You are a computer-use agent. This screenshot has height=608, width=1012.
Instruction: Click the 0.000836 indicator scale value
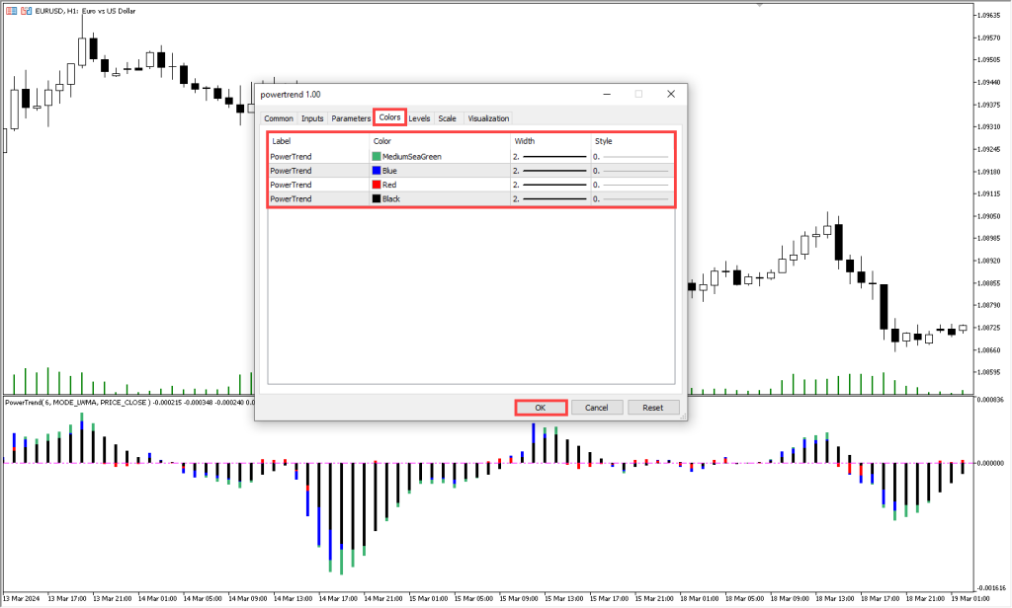click(x=990, y=400)
